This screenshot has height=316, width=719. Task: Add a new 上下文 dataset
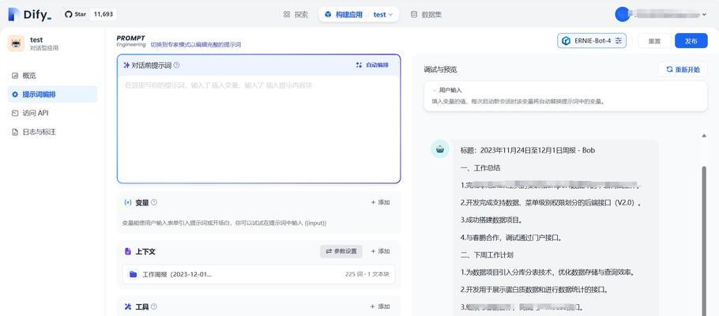pyautogui.click(x=380, y=251)
